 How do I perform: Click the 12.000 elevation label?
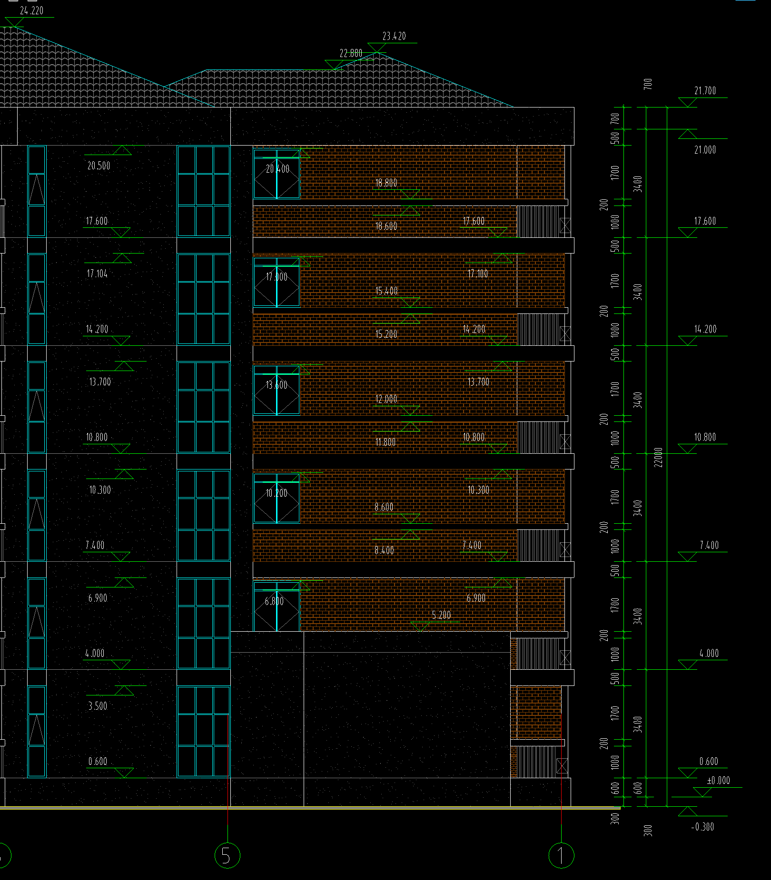click(x=386, y=399)
